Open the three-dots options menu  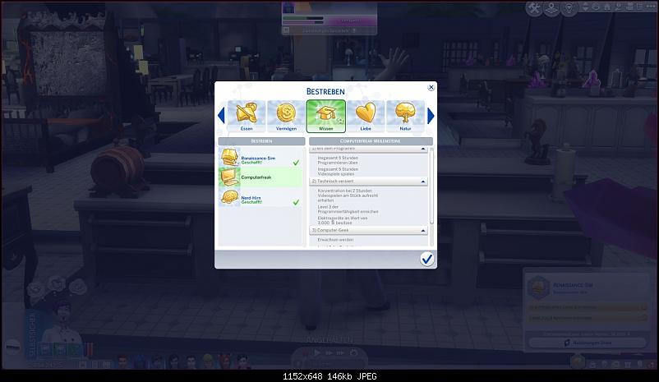[x=651, y=7]
